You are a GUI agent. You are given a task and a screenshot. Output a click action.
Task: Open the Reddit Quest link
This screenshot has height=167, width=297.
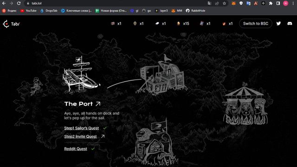coord(76,149)
